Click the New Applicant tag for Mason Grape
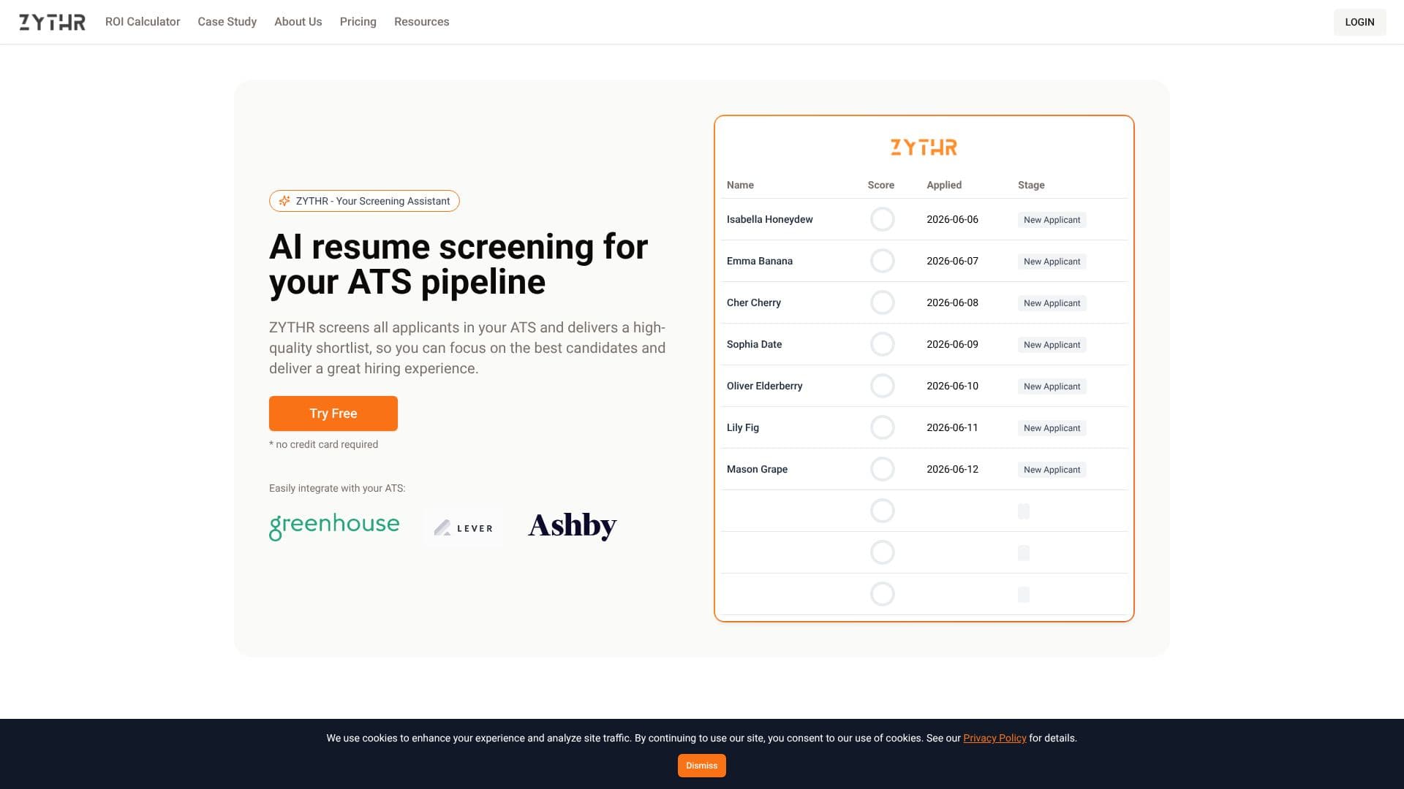Image resolution: width=1404 pixels, height=789 pixels. pos(1052,470)
